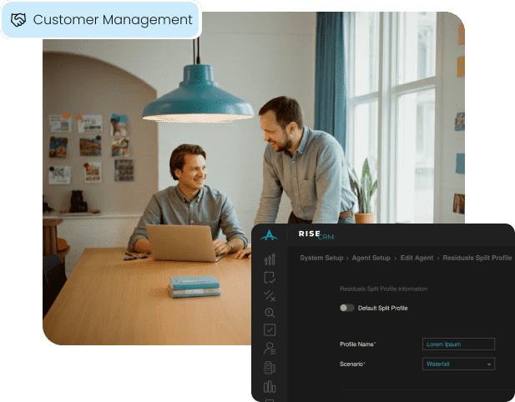The height and width of the screenshot is (402, 515).
Task: Toggle the Default Split Profile switch
Action: (346, 308)
